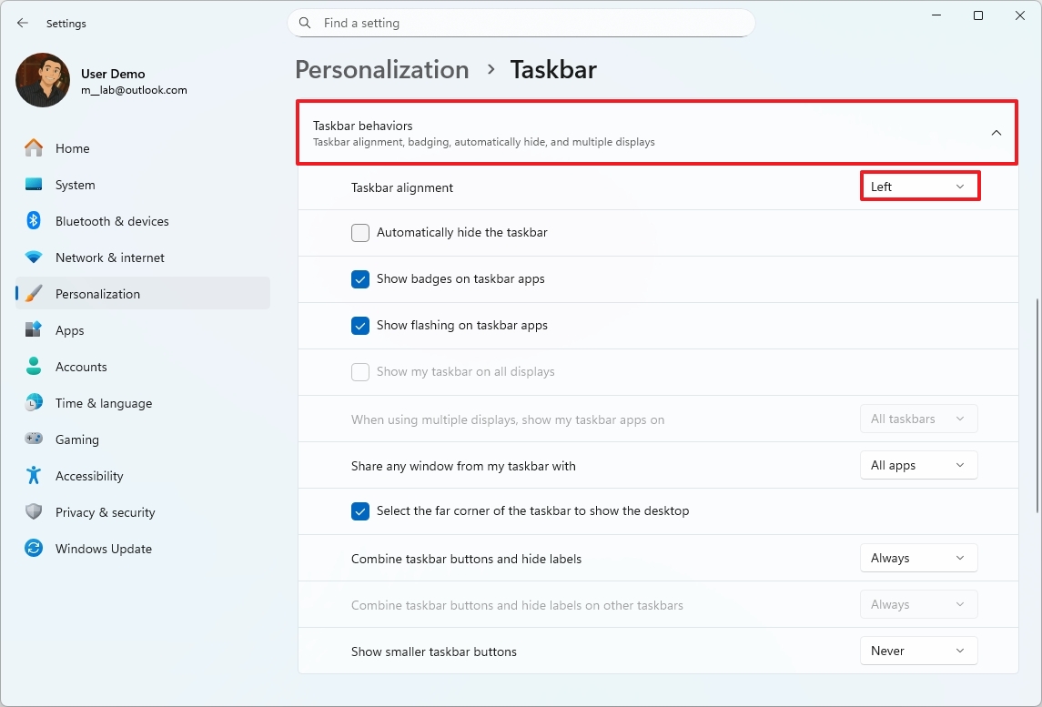Image resolution: width=1042 pixels, height=707 pixels.
Task: Open the Accounts person icon
Action: point(34,367)
